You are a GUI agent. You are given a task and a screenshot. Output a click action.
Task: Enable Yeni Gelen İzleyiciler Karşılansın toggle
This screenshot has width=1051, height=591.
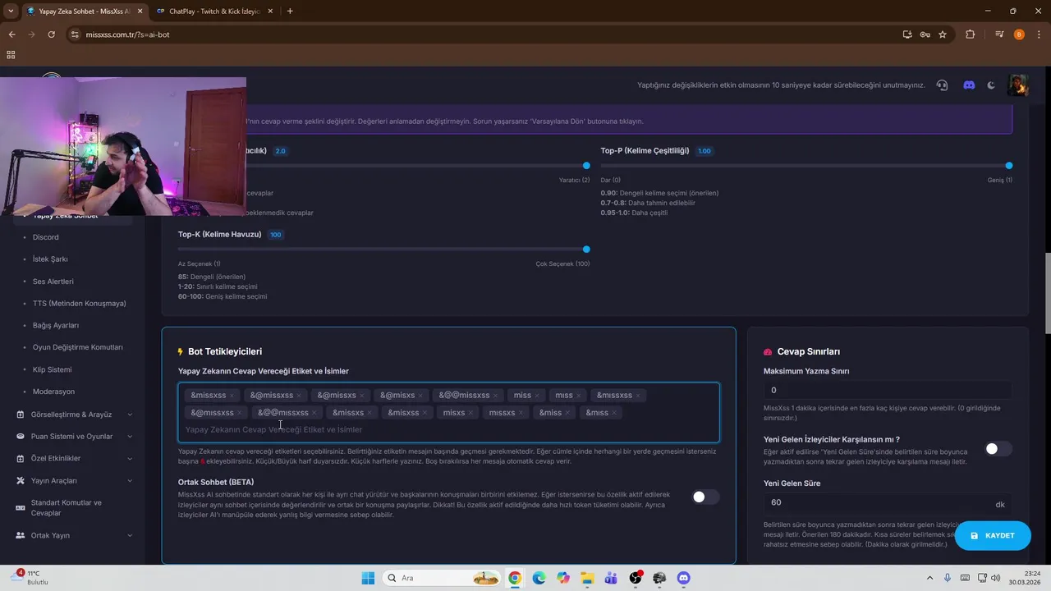(x=998, y=449)
